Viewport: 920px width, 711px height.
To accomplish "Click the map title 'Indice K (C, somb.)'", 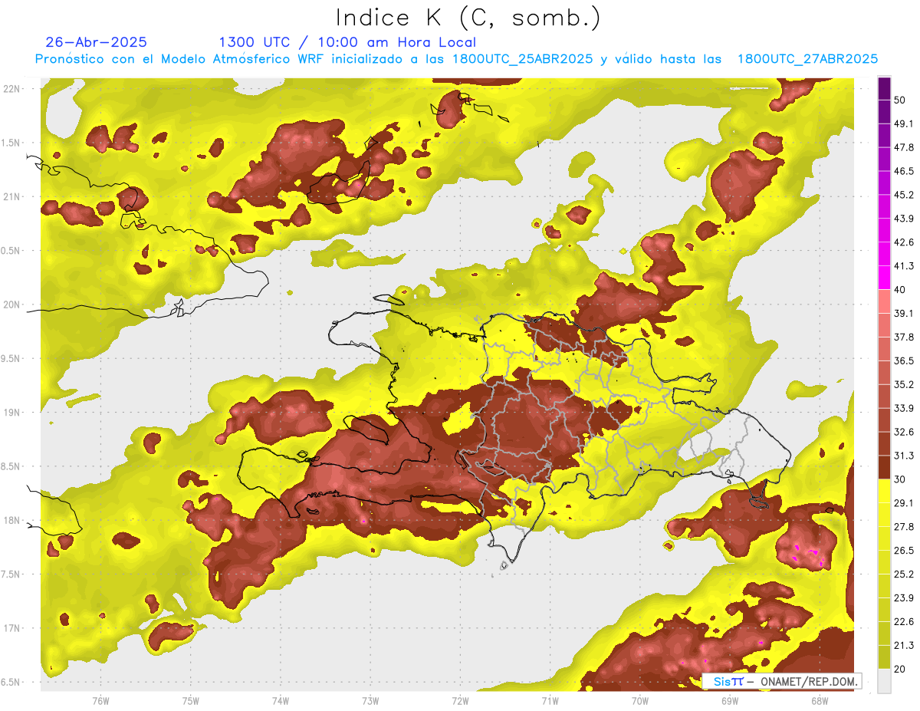I will coord(468,18).
